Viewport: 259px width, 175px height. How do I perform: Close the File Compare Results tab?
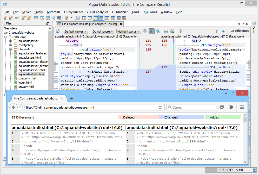pos(121,24)
